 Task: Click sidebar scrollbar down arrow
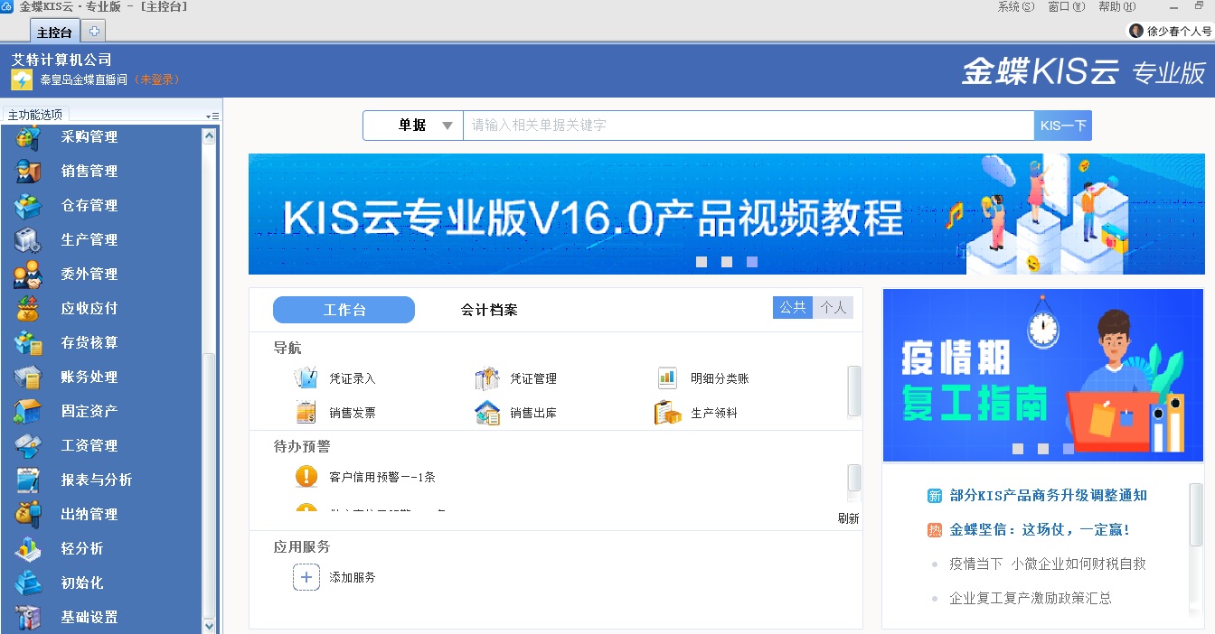pos(210,625)
